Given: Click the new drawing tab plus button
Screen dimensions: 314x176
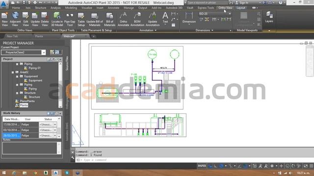Looking at the screenshot, I should [x=94, y=36].
